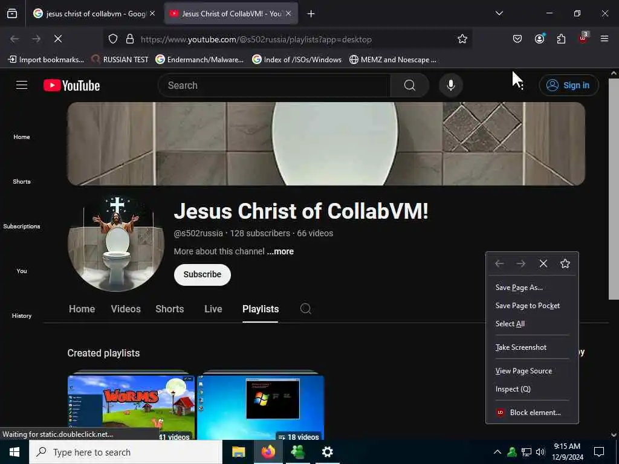View site security lock information
Image resolution: width=619 pixels, height=464 pixels.
[130, 39]
